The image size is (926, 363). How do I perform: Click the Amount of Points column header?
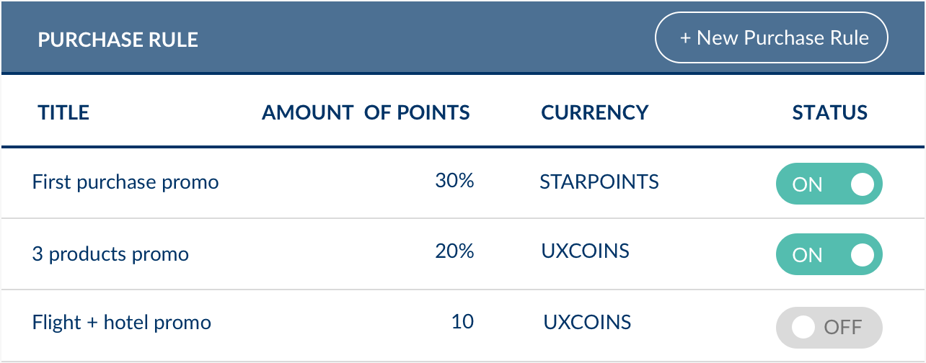point(366,112)
